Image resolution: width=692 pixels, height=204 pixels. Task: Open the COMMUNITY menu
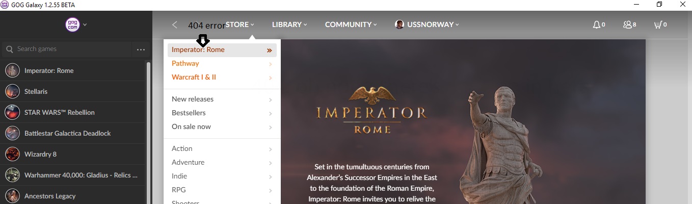pyautogui.click(x=351, y=24)
